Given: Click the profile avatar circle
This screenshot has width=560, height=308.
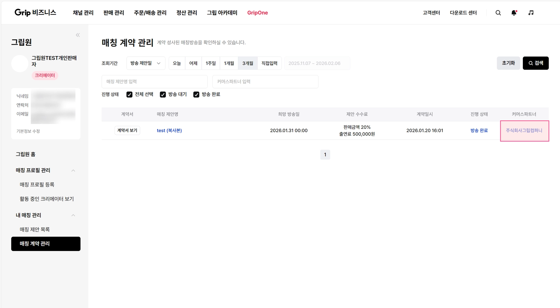Looking at the screenshot, I should coord(20,64).
